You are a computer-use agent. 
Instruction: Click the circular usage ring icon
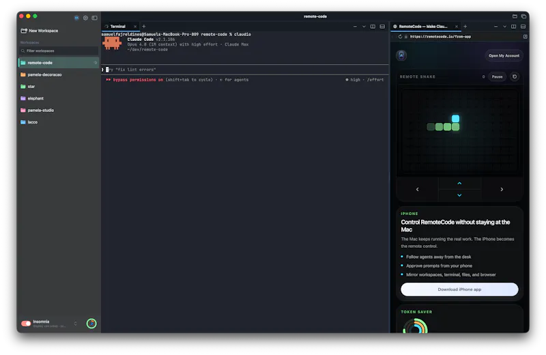click(x=91, y=324)
